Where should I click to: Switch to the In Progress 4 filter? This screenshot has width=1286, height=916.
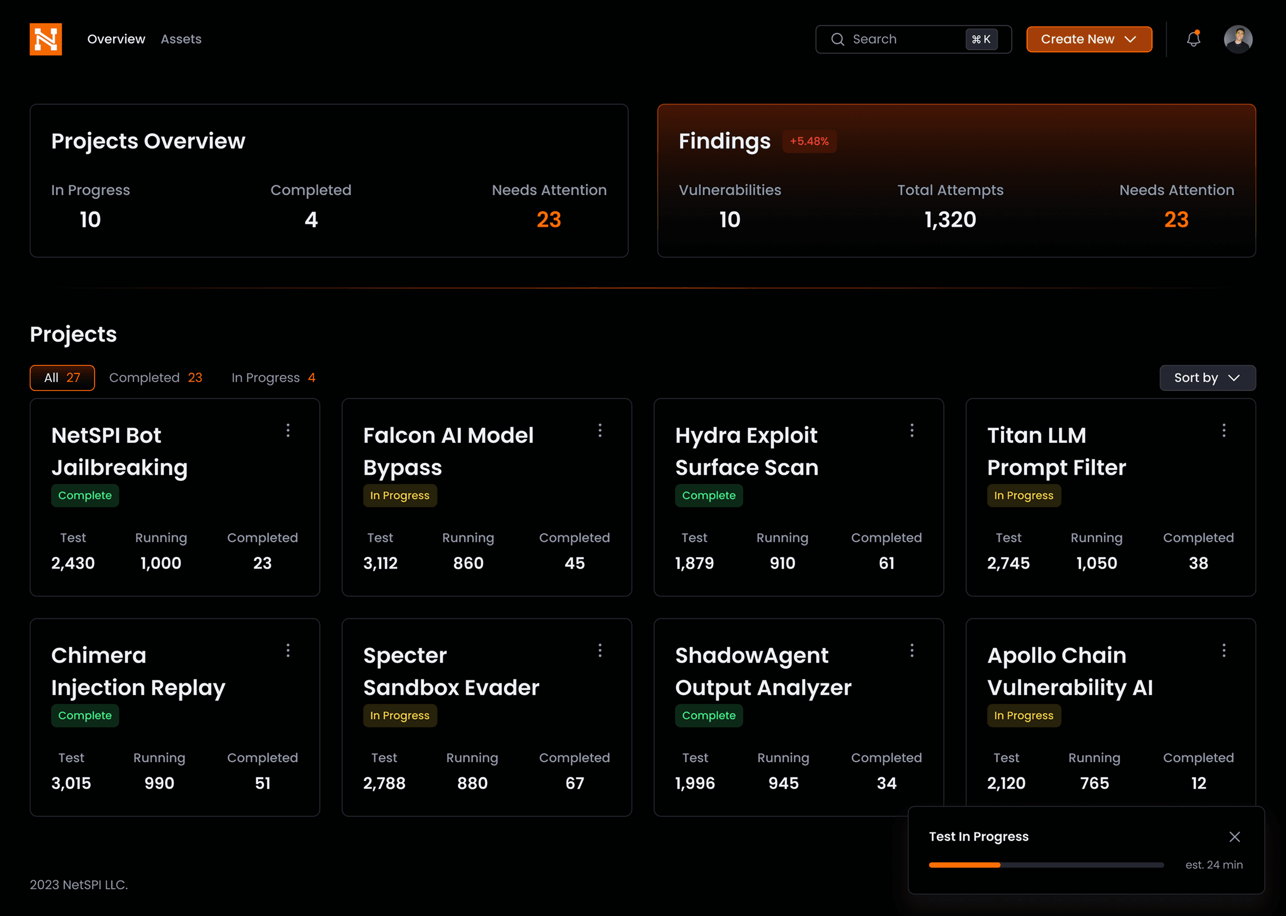[274, 377]
